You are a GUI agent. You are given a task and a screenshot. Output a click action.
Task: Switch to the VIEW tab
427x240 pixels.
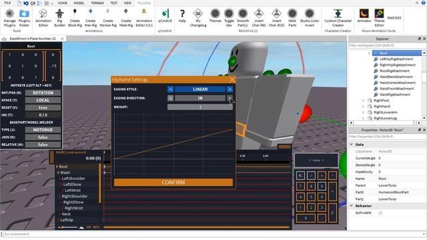[127, 3]
